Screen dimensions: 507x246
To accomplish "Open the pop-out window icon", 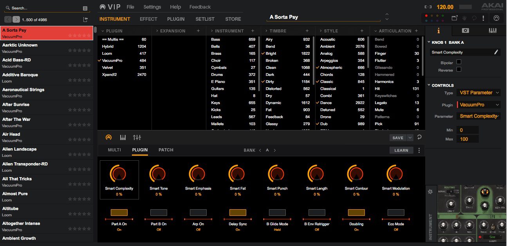I will coord(455,18).
